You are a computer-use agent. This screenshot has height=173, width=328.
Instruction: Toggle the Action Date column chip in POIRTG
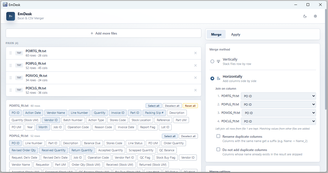pyautogui.click(x=33, y=113)
